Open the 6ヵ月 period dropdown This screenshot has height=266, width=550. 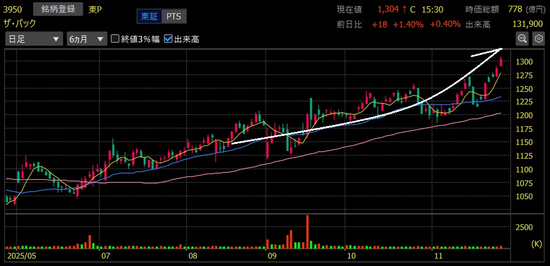(86, 39)
